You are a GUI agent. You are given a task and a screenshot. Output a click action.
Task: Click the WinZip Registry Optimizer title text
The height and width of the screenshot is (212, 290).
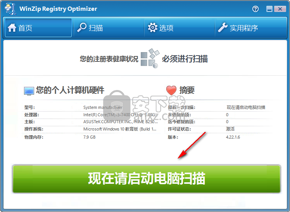pyautogui.click(x=58, y=9)
